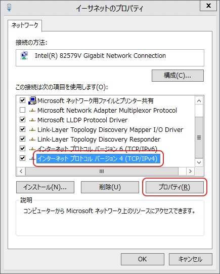This screenshot has width=220, height=274.
Task: Click the Mapper I/O Driver protocol icon
Action: point(32,130)
